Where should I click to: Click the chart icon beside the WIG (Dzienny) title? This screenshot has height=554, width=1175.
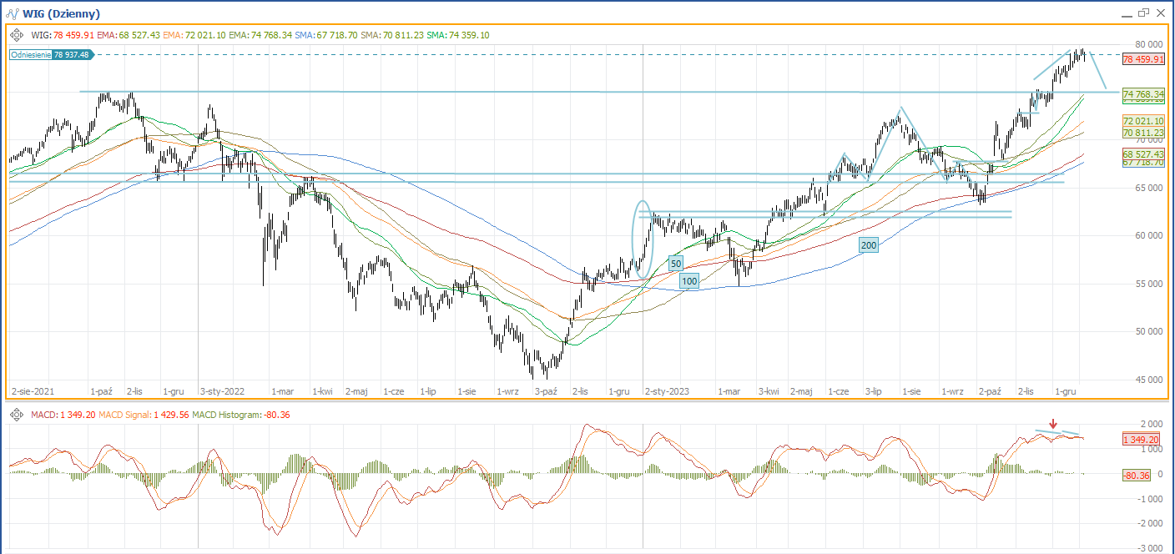pos(11,13)
